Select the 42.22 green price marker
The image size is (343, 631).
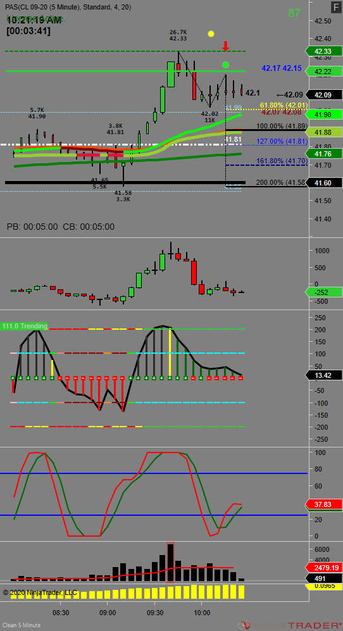[323, 72]
